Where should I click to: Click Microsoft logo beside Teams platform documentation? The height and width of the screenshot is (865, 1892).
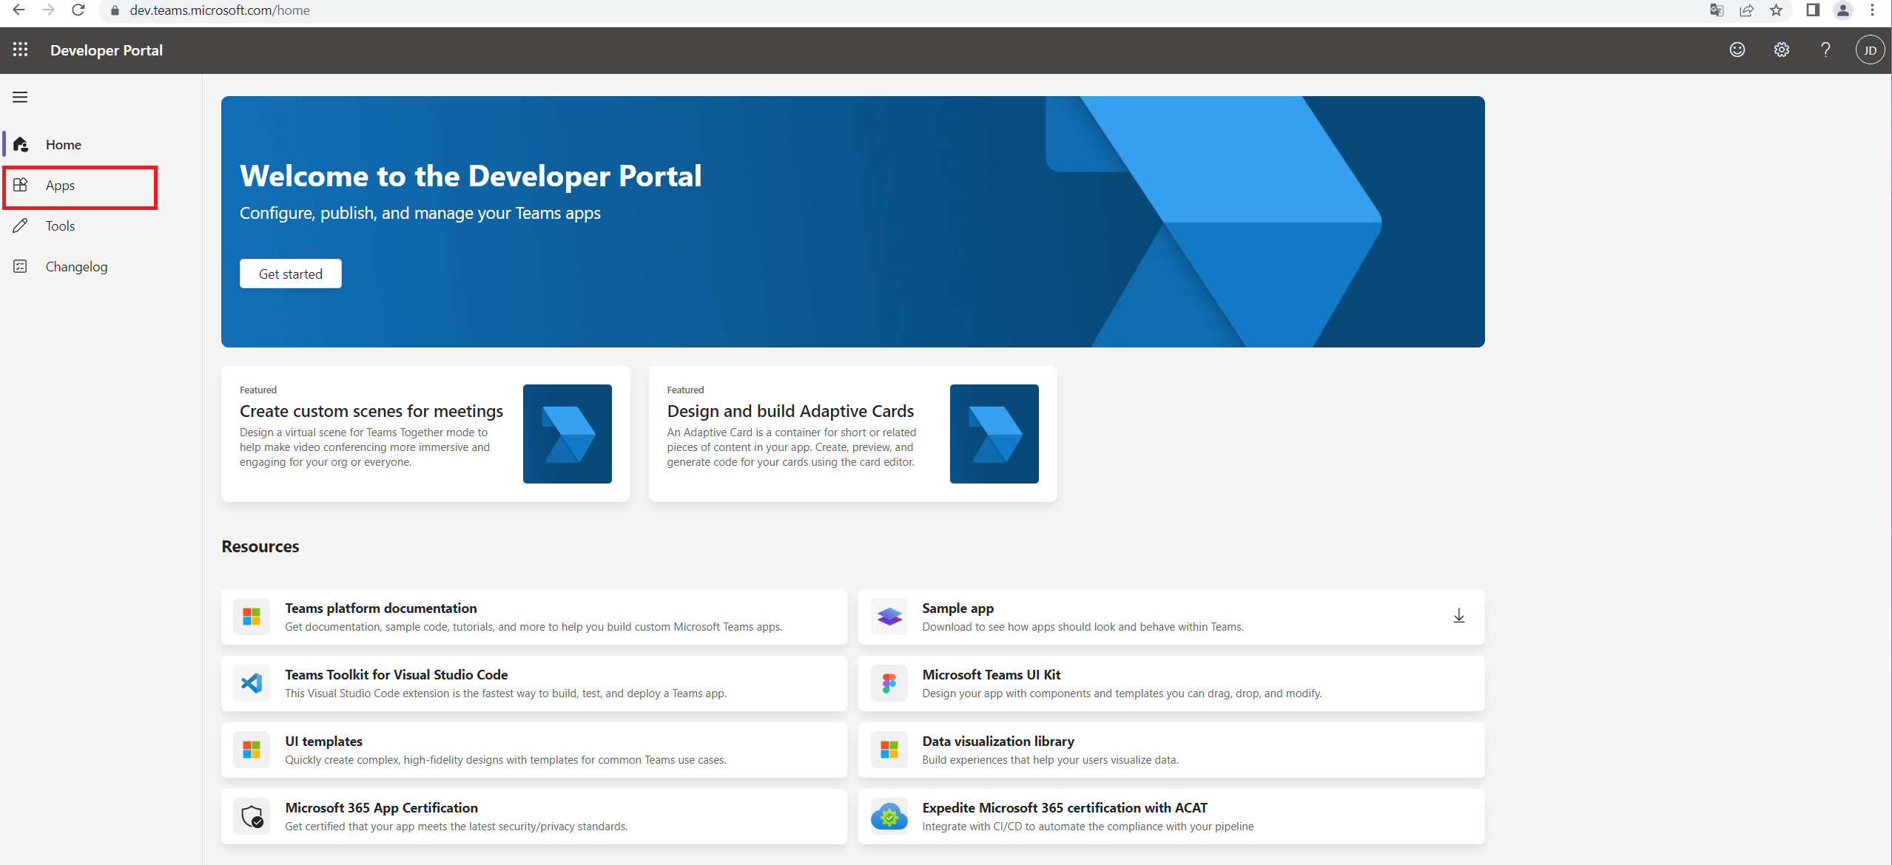coord(252,617)
